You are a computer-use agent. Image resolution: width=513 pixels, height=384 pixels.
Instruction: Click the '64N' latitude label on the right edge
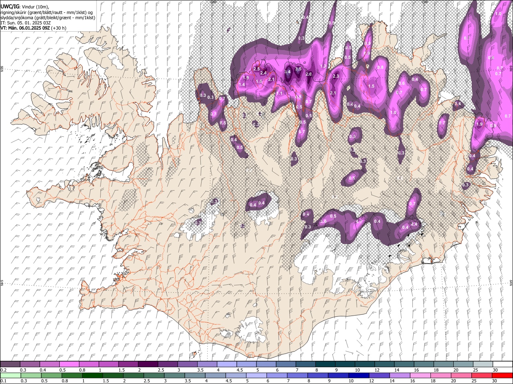point(511,282)
